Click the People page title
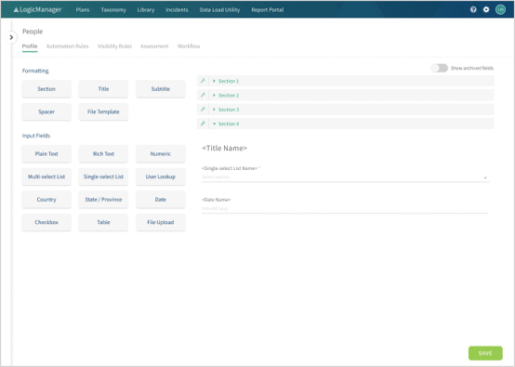This screenshot has height=367, width=515. point(33,32)
